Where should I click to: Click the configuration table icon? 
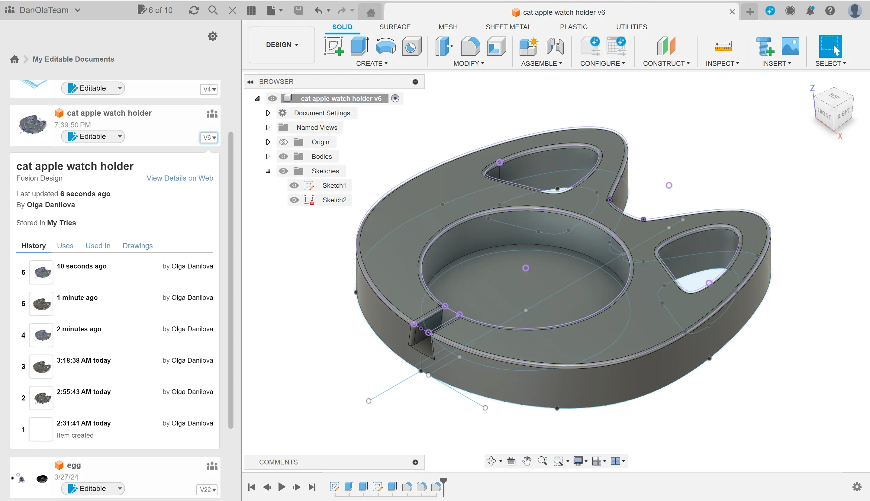[x=616, y=46]
